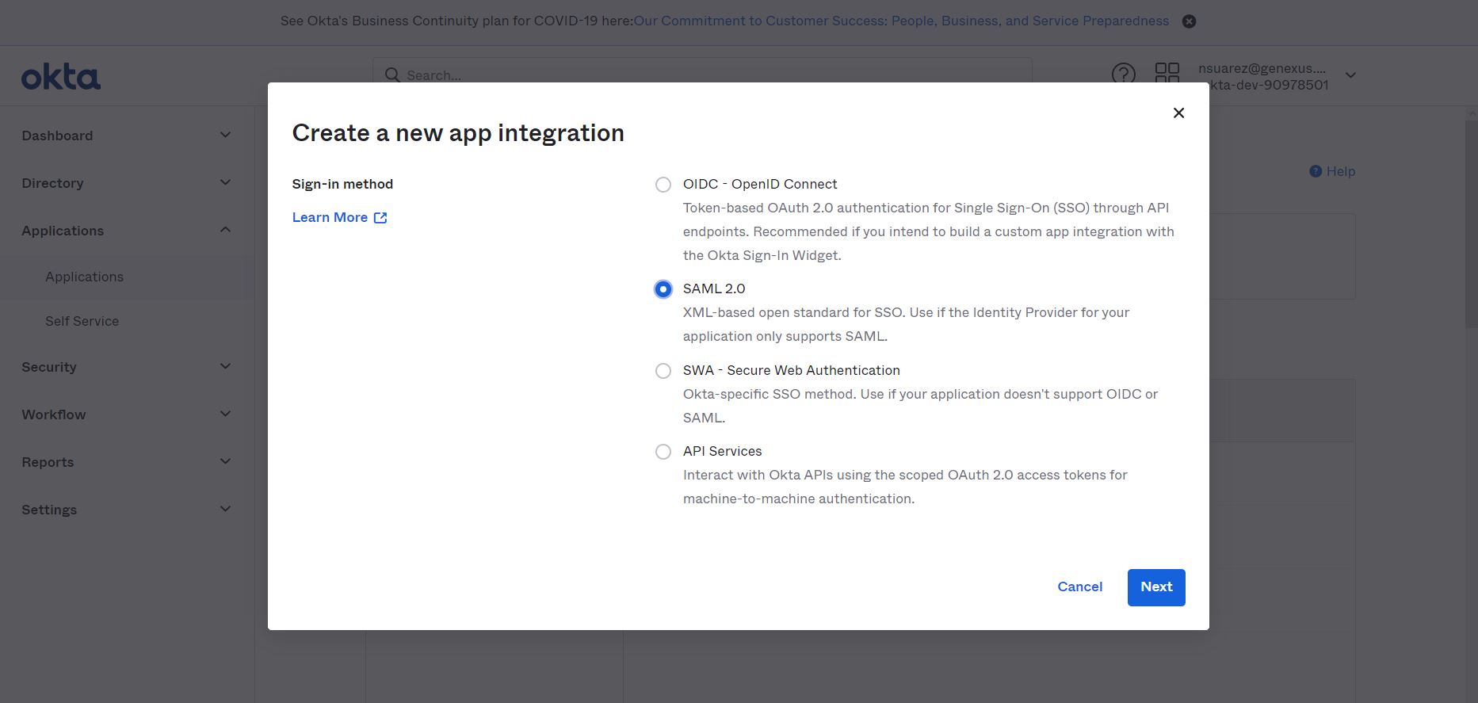1478x703 pixels.
Task: Expand the Reports sidebar chevron
Action: tap(225, 461)
